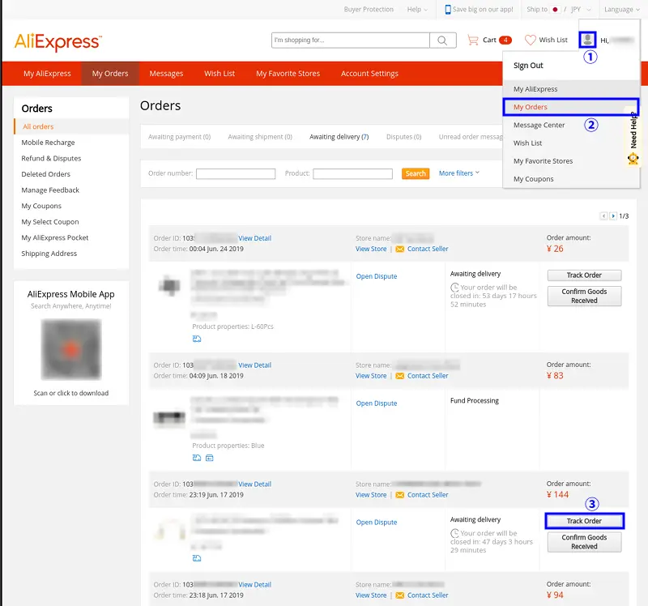The width and height of the screenshot is (648, 606).
Task: Open the Contact Seller envelope icon for first order
Action: pos(399,249)
